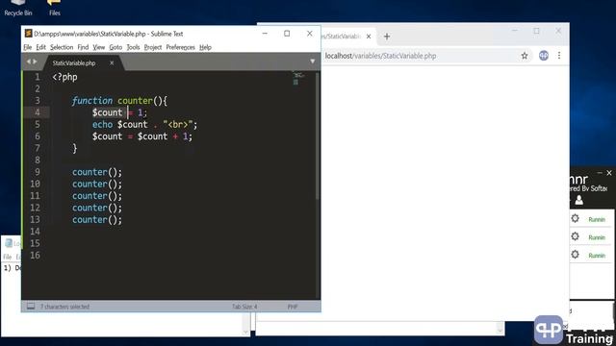This screenshot has height=346, width=616.
Task: Toggle side panel switcher icon in status bar
Action: point(31,307)
